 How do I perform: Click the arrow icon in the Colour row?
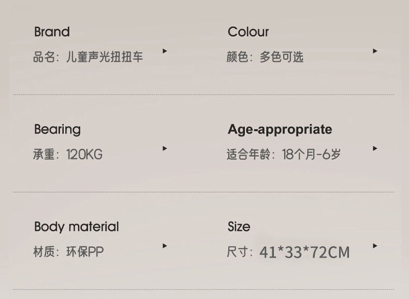coord(375,51)
